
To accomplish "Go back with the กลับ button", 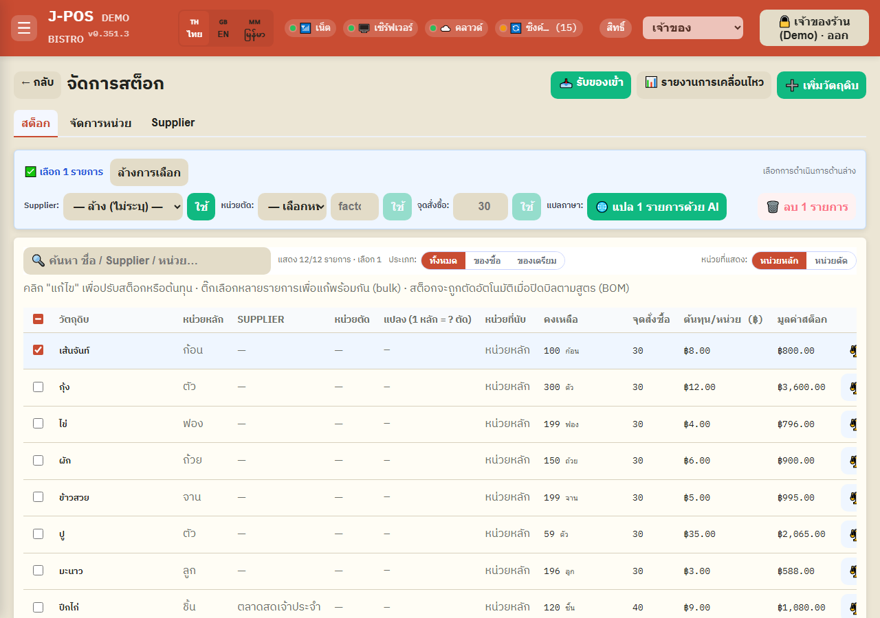I will pos(37,85).
